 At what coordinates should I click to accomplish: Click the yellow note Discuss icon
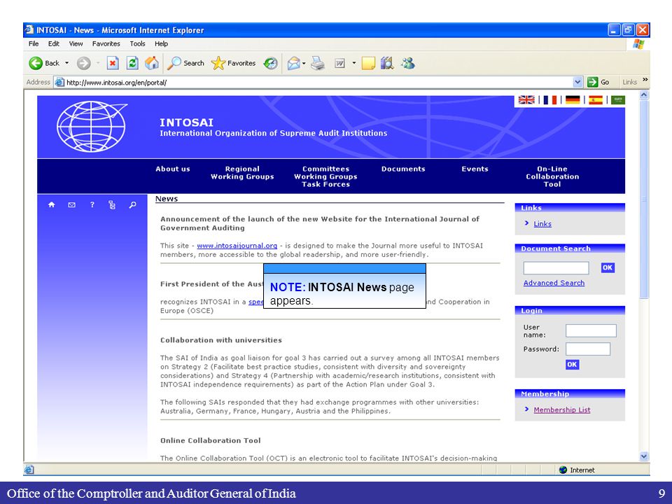(368, 64)
